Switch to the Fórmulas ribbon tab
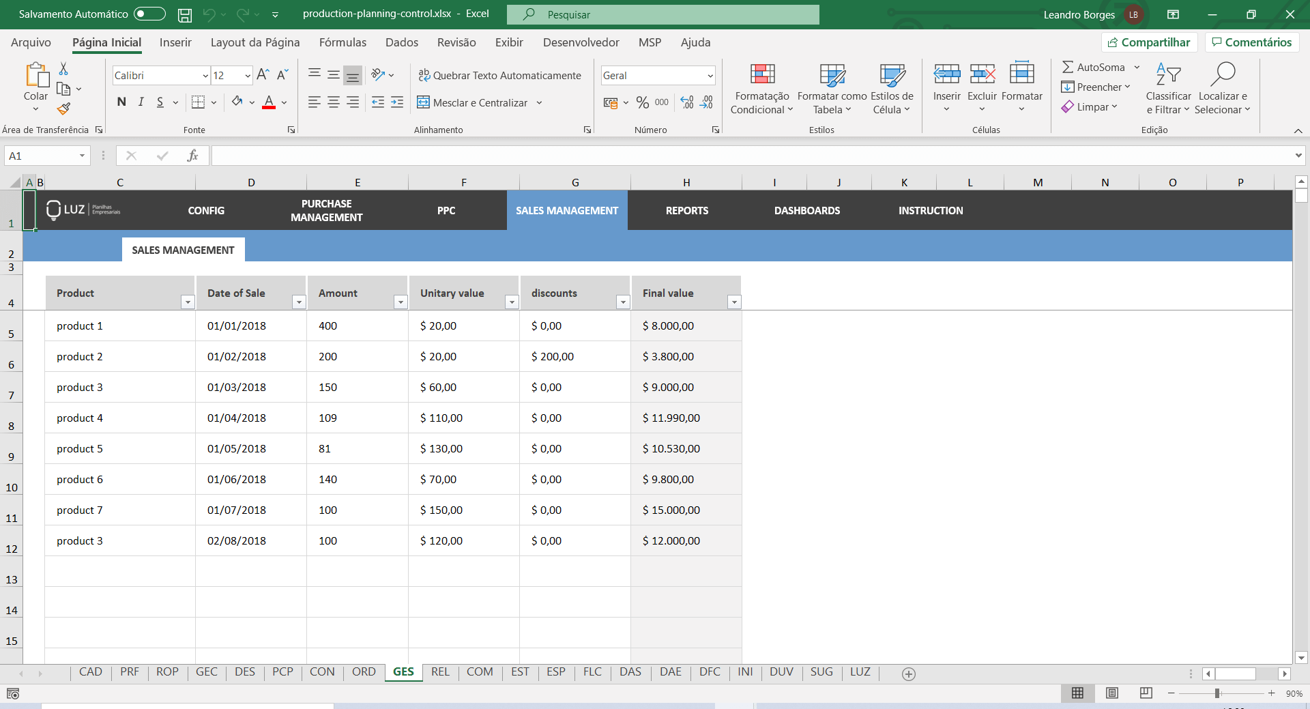Viewport: 1310px width, 709px height. pyautogui.click(x=343, y=42)
